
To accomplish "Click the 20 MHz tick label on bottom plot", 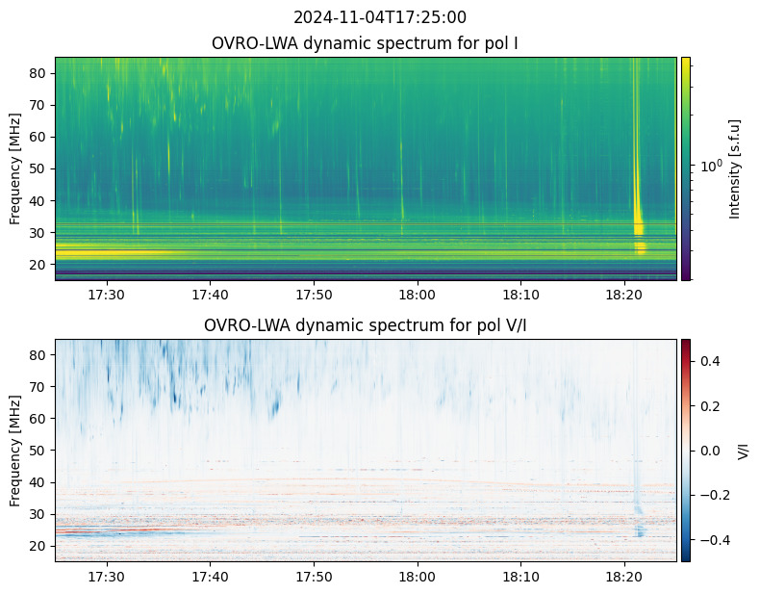I will 38,546.
